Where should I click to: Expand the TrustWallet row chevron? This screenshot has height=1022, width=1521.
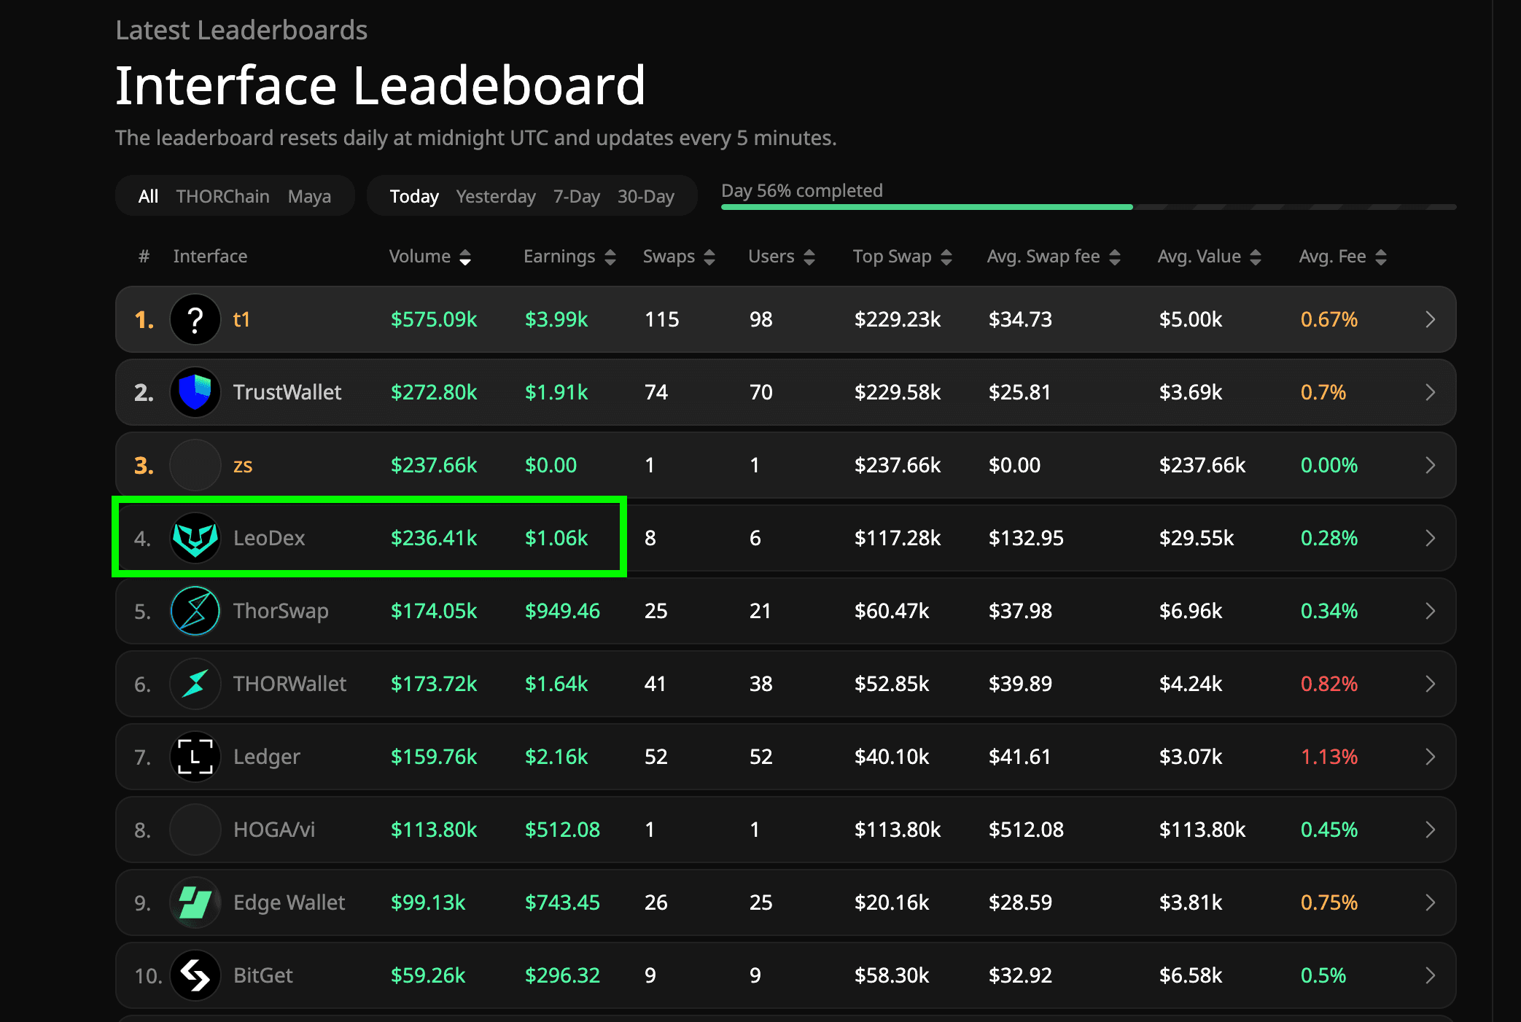coord(1430,392)
